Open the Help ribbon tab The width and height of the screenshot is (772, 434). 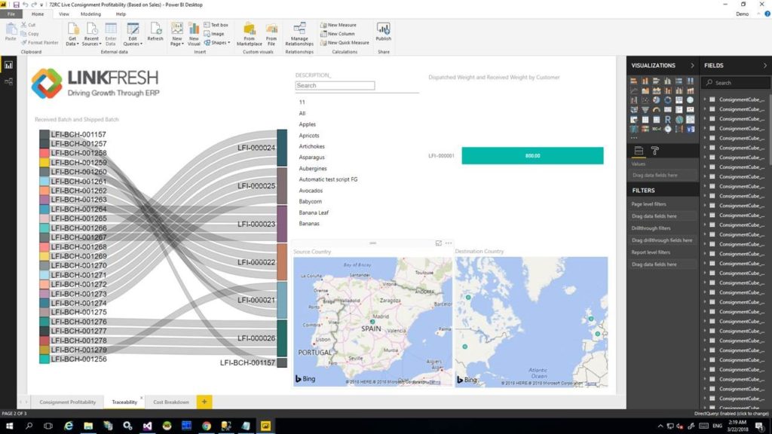tap(121, 14)
